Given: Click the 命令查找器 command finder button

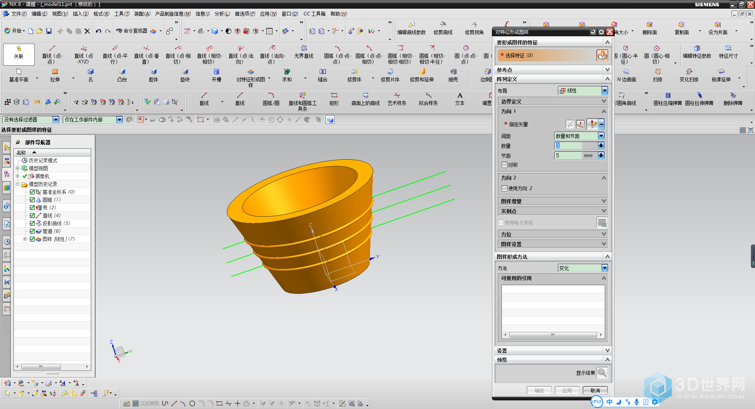Looking at the screenshot, I should [x=132, y=31].
